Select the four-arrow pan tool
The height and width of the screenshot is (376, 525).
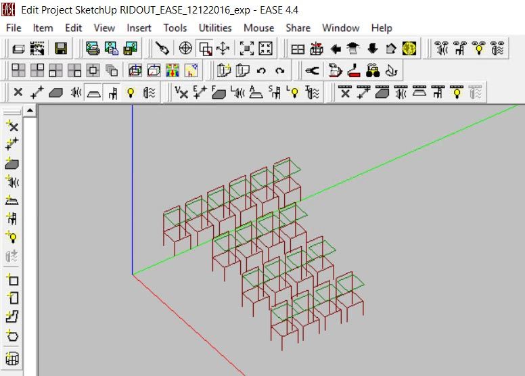click(x=223, y=49)
